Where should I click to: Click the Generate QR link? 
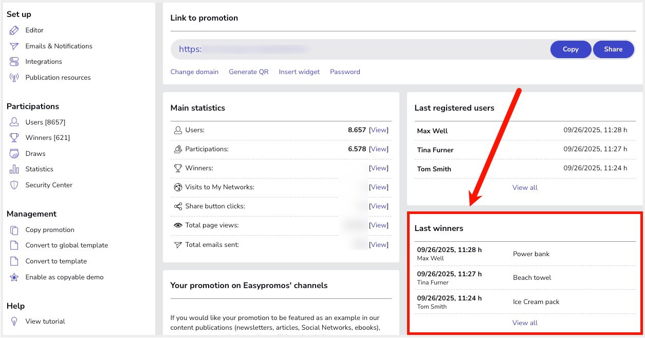(x=249, y=72)
